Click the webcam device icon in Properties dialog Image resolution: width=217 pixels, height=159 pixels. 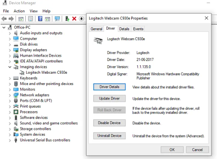(98, 40)
